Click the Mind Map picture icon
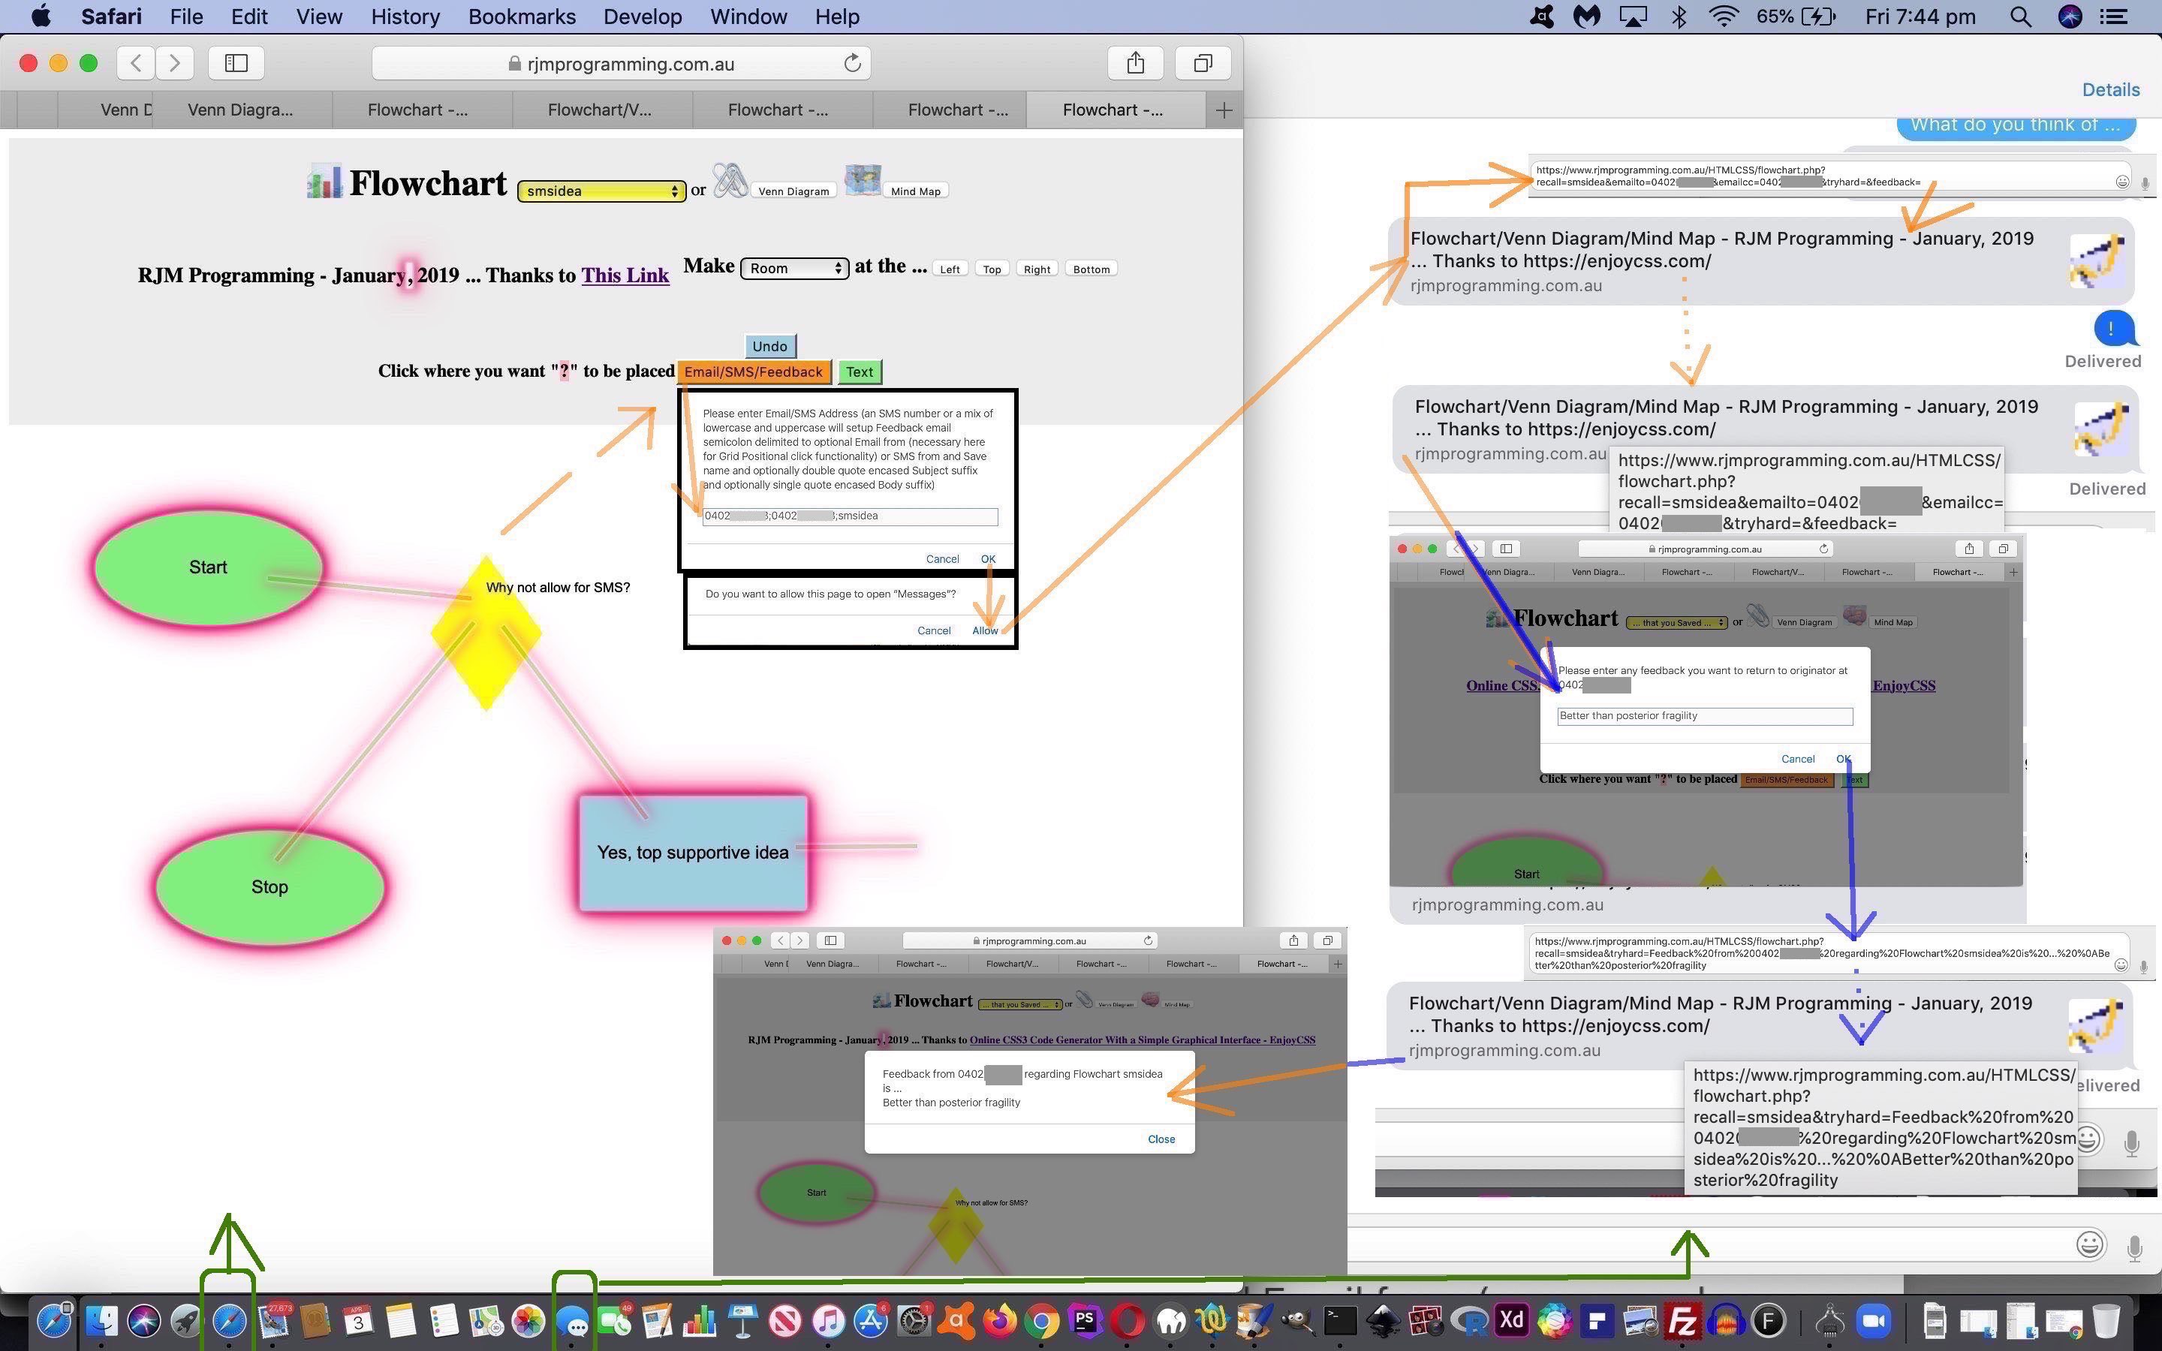Screen dimensions: 2162x1351 [x=862, y=179]
